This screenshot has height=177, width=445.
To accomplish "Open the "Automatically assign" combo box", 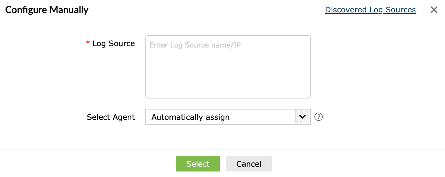I will (x=220, y=117).
